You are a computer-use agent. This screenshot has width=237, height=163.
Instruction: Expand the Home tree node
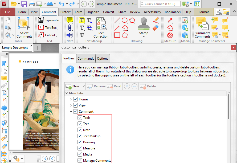[x=71, y=99]
